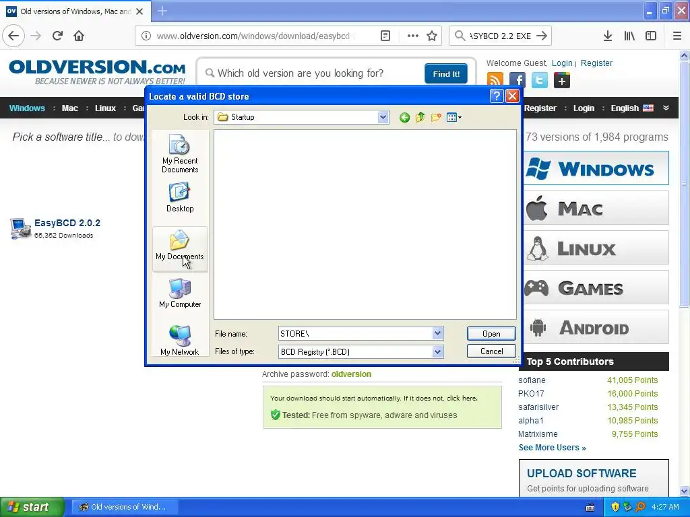Click Login in black nav bar

click(x=584, y=108)
